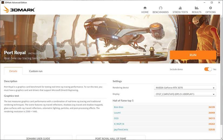Click the score 34263
The height and width of the screenshot is (140, 223).
(x=212, y=124)
